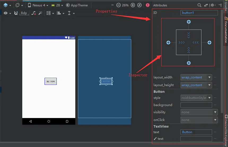This screenshot has width=228, height=147.
Task: Switch to all attributes view arrows
Action: (206, 5)
